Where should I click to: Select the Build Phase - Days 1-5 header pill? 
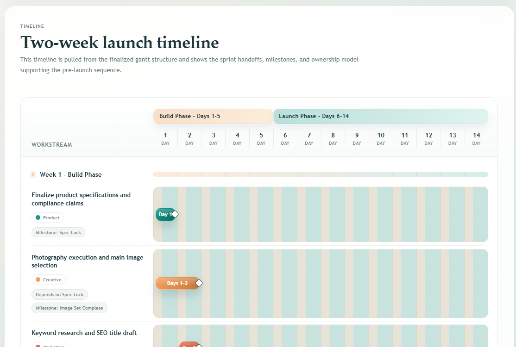pyautogui.click(x=213, y=116)
